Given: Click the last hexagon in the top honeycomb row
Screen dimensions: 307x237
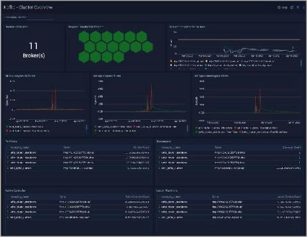Looking at the screenshot, I should (141, 37).
